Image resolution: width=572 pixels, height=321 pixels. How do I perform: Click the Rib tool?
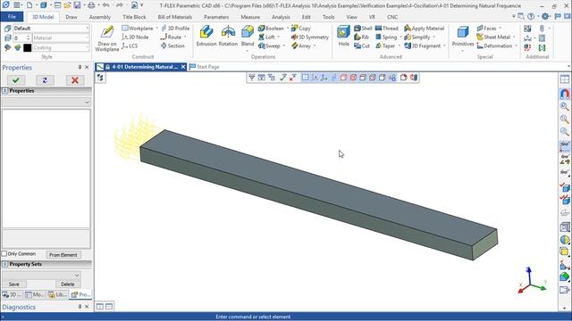361,37
